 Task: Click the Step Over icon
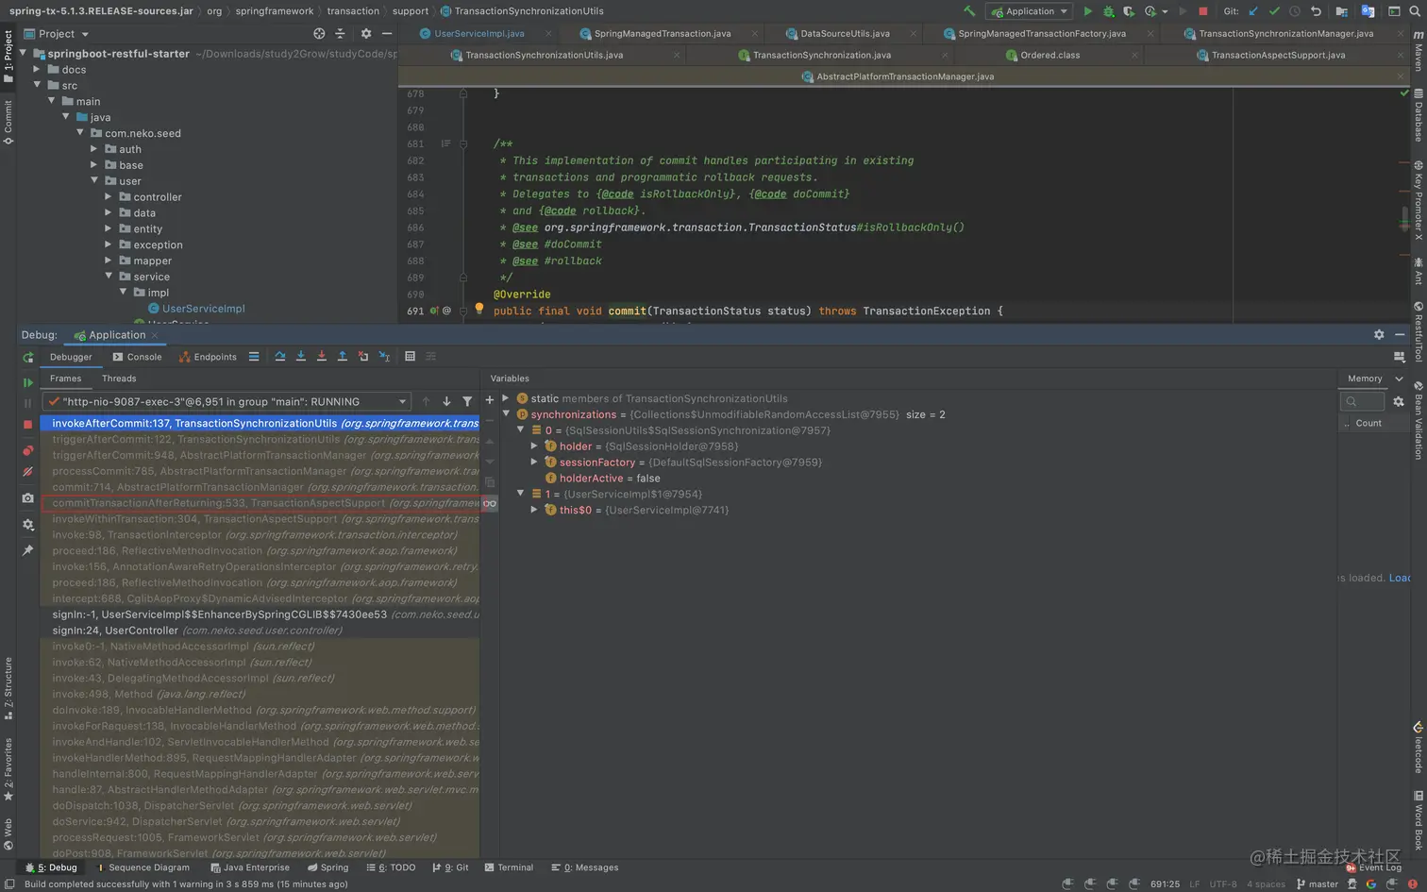pos(280,357)
